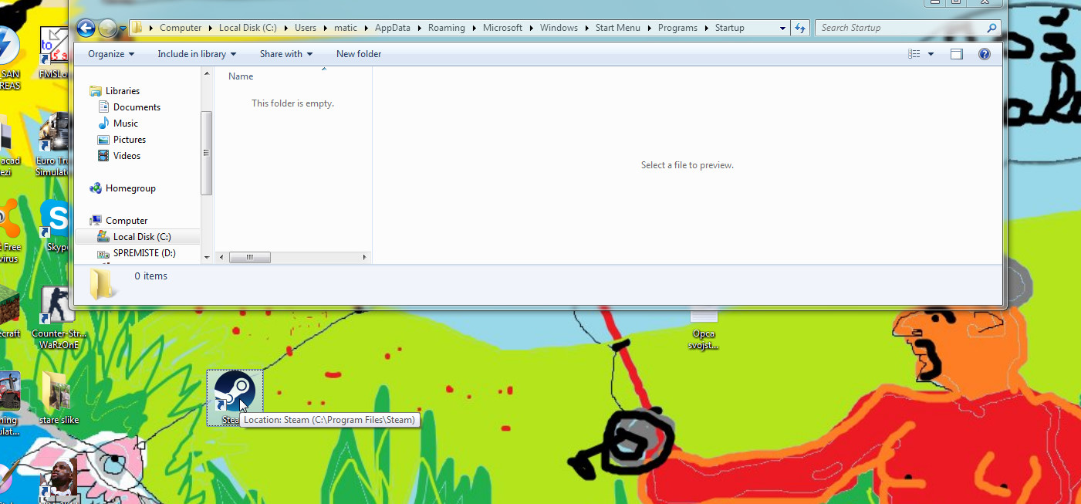This screenshot has width=1081, height=504.
Task: Click the Videos library icon
Action: click(x=103, y=156)
